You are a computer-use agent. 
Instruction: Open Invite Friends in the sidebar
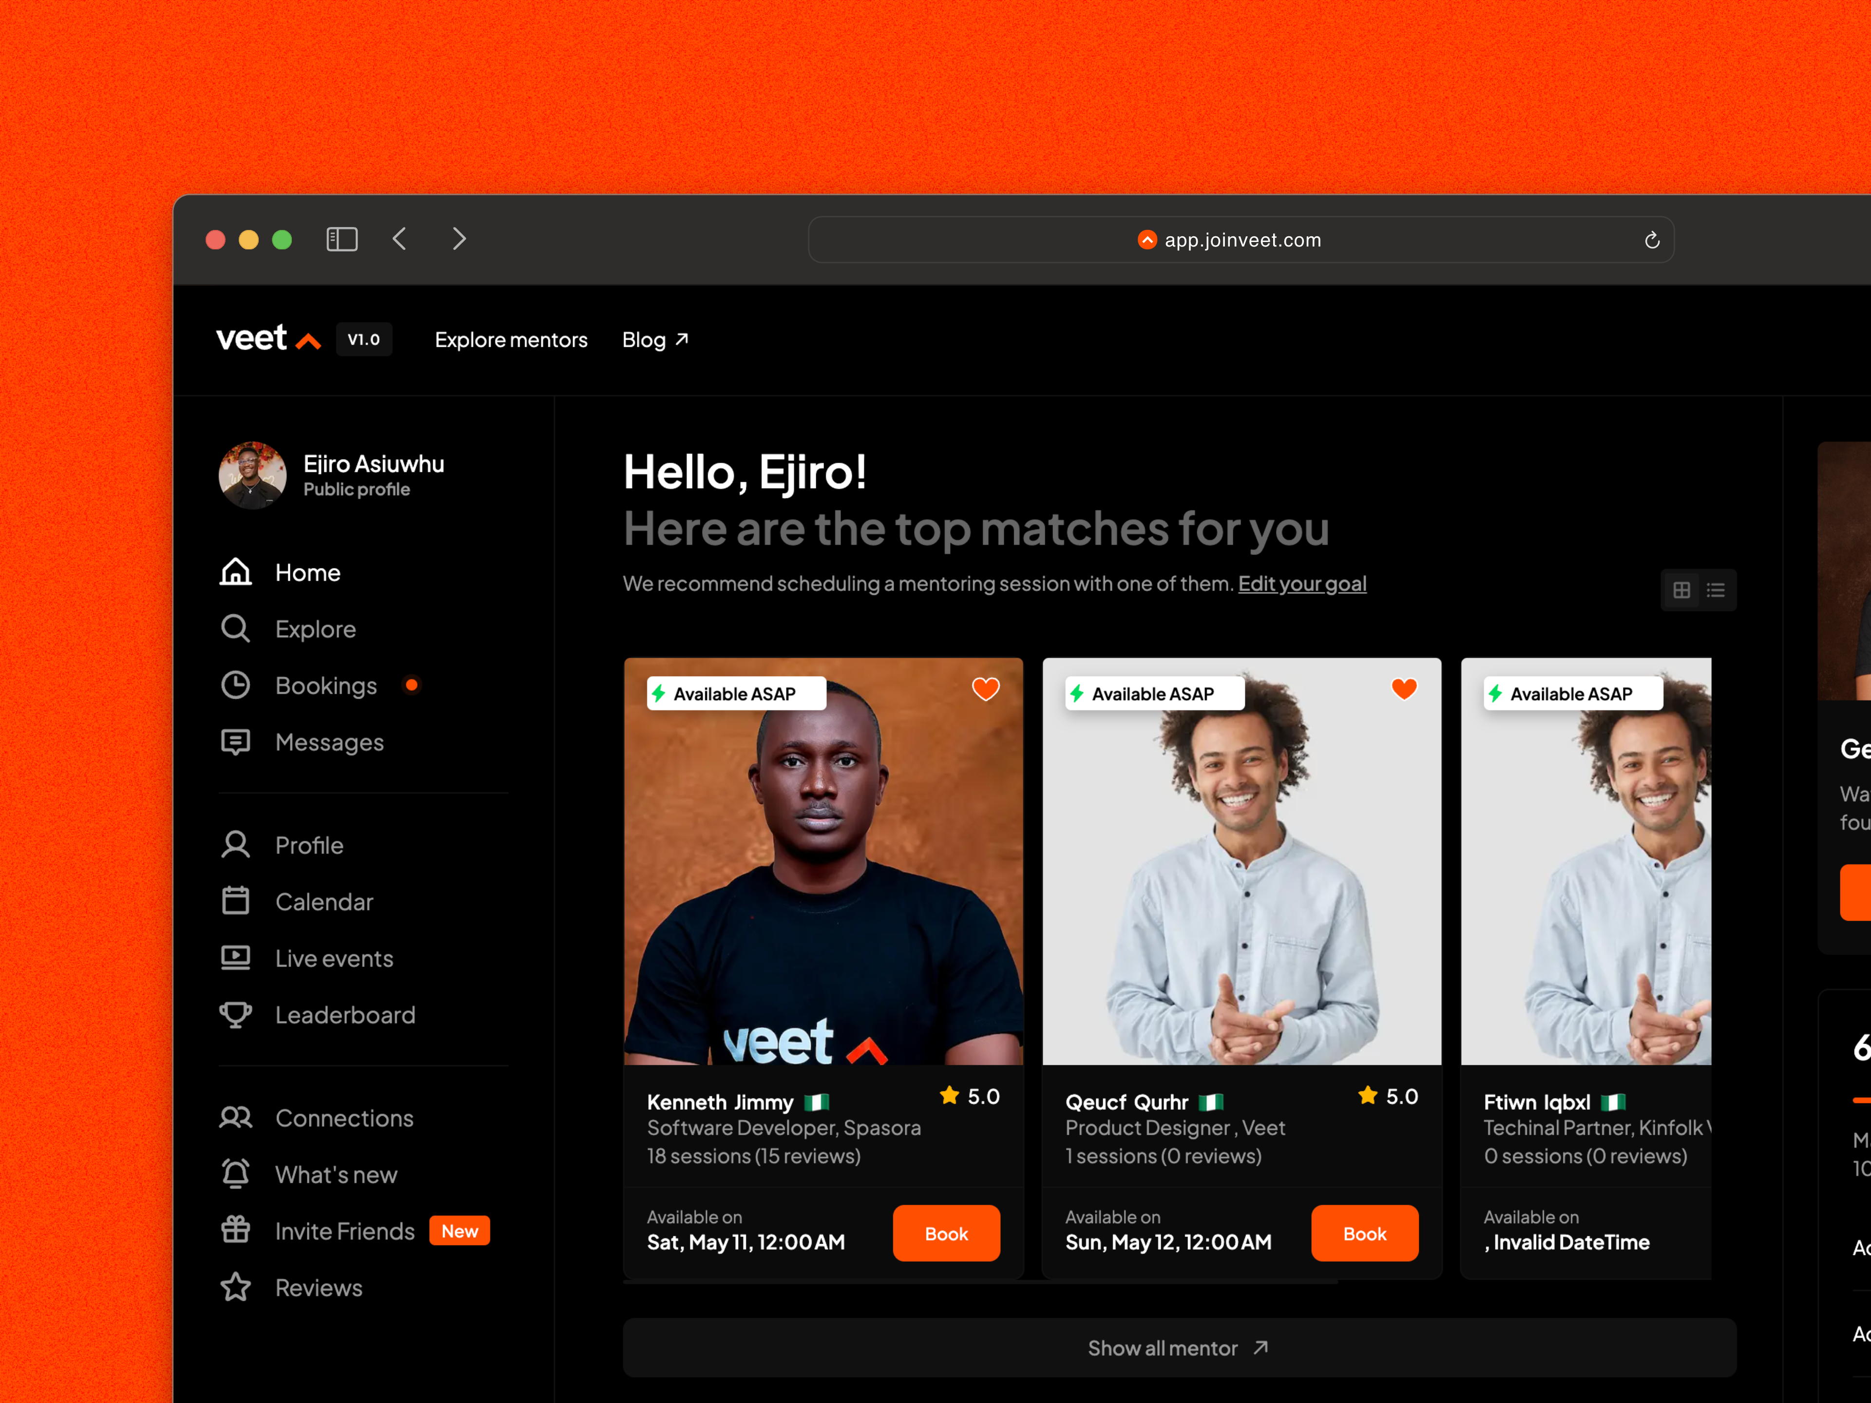click(x=344, y=1232)
